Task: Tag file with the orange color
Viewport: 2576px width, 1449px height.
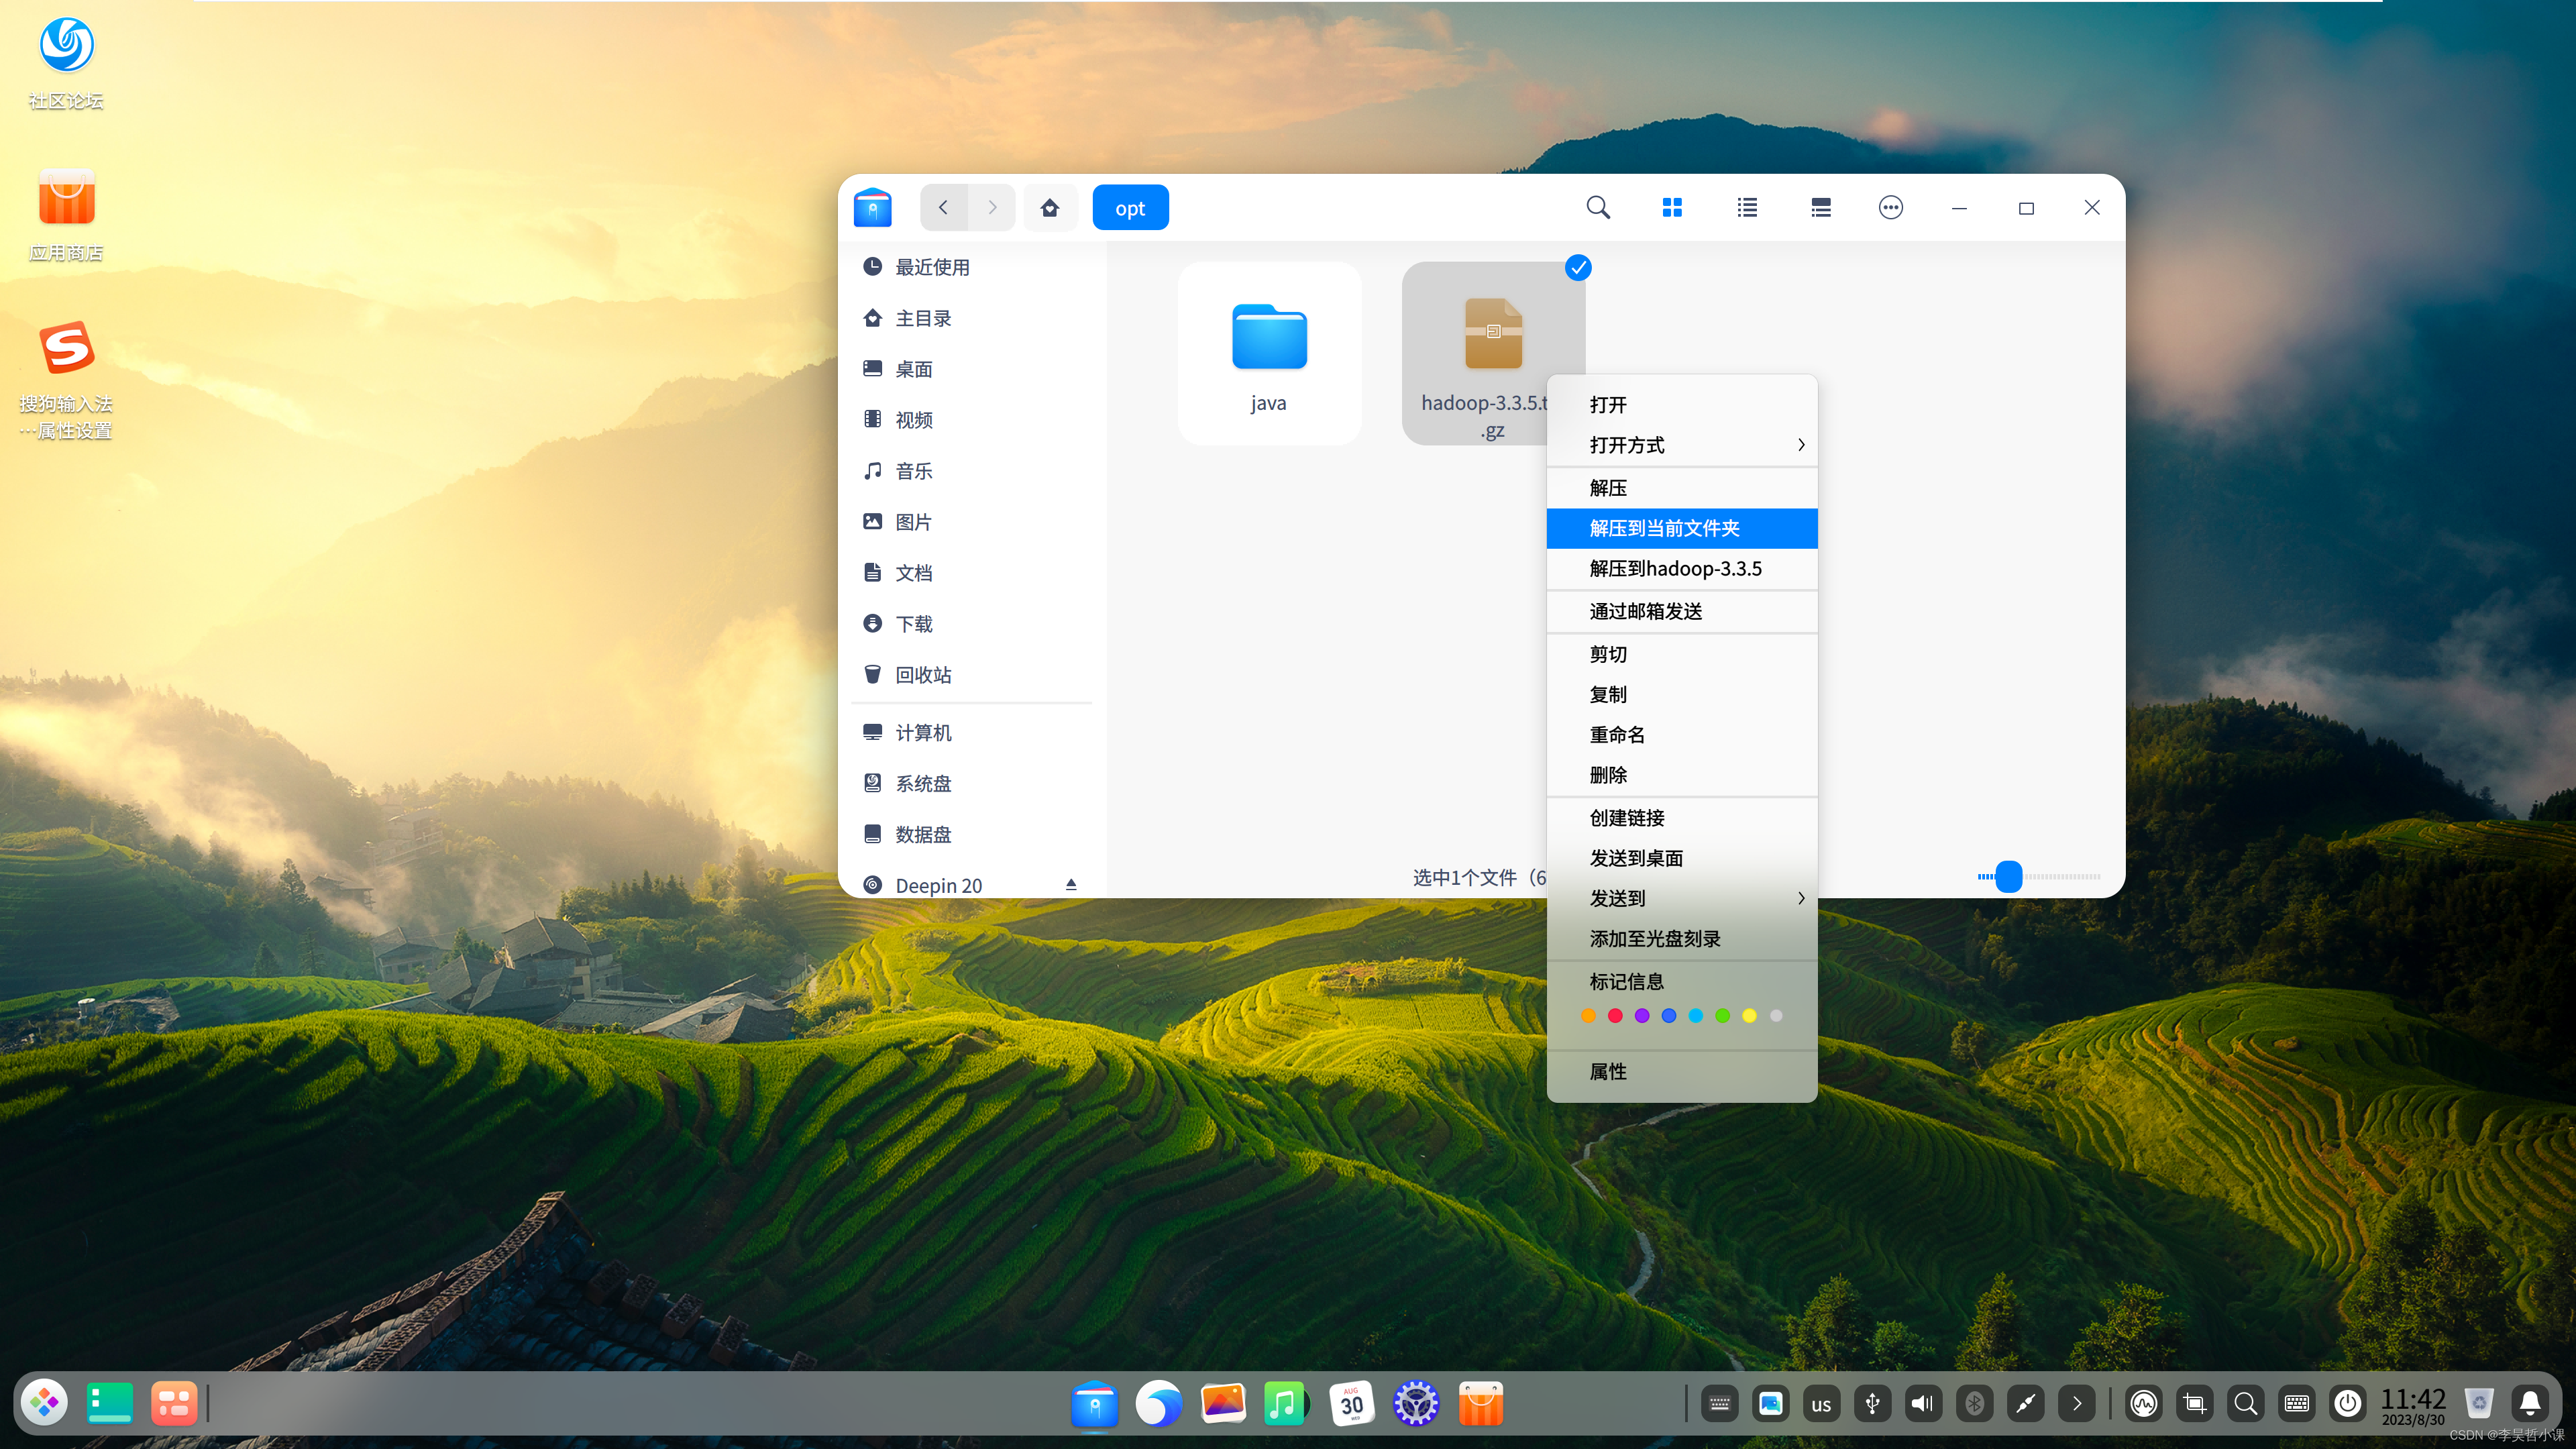Action: tap(1588, 1016)
